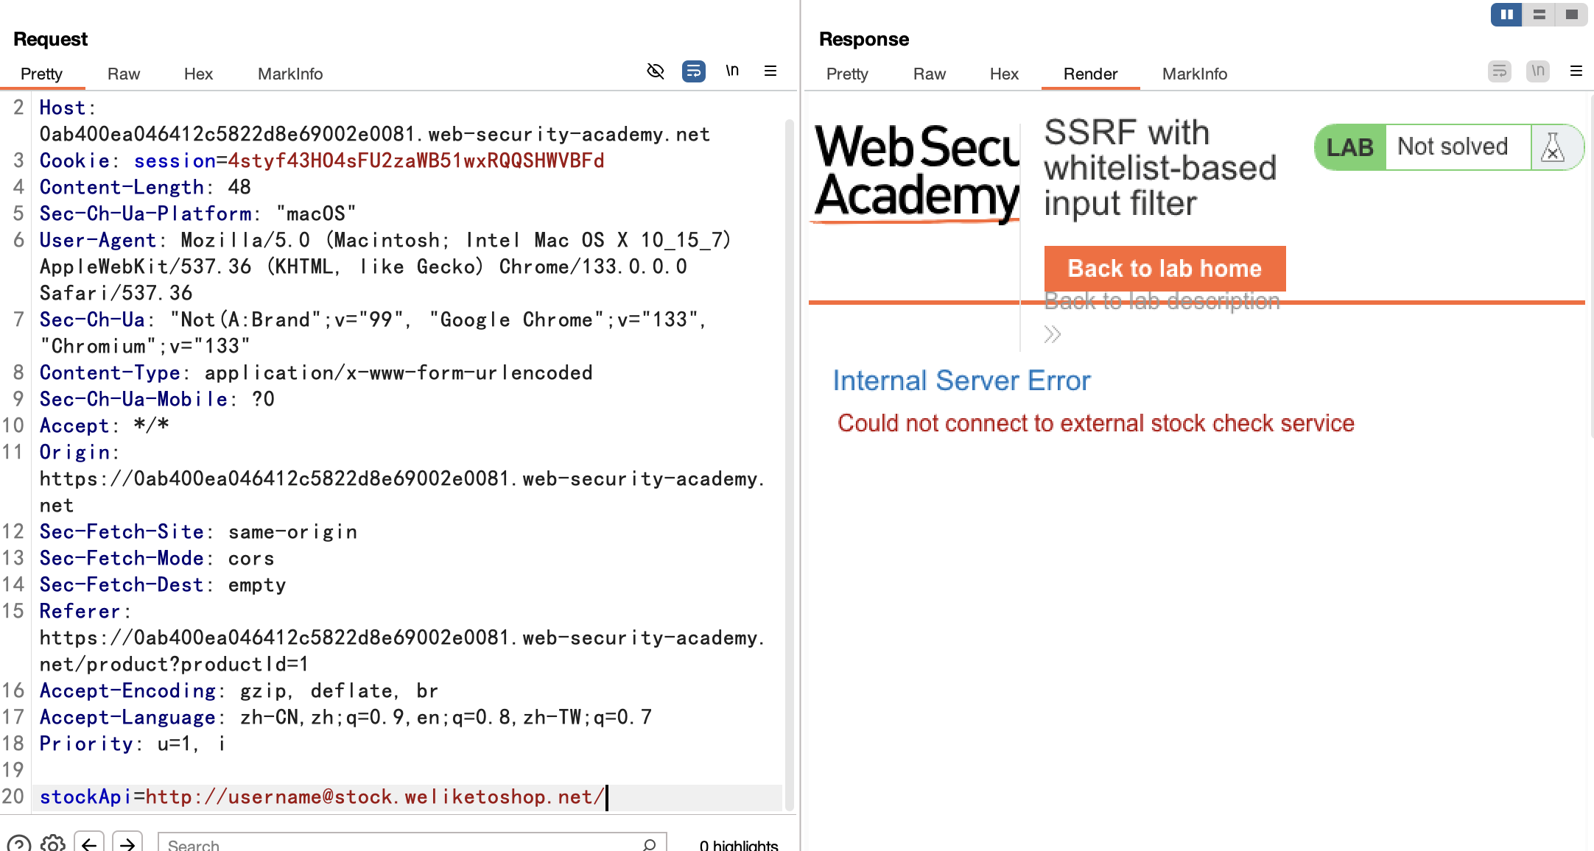Open Request panel hamburger options menu
The height and width of the screenshot is (851, 1594).
(770, 71)
